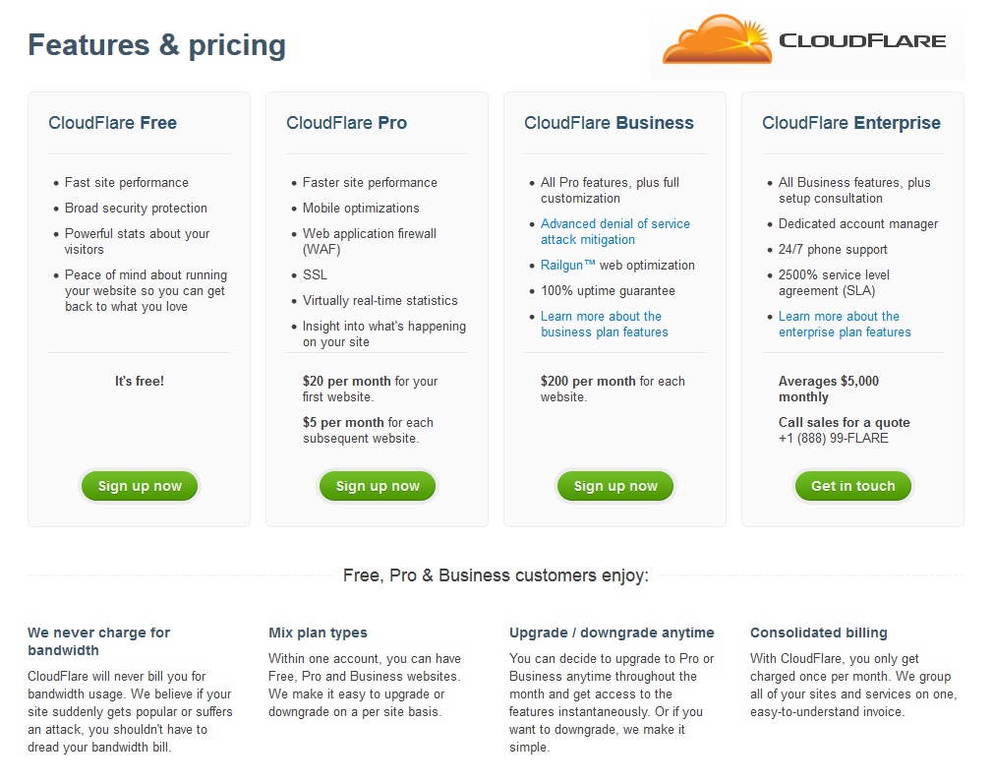Click Get in touch for Enterprise

(x=853, y=486)
